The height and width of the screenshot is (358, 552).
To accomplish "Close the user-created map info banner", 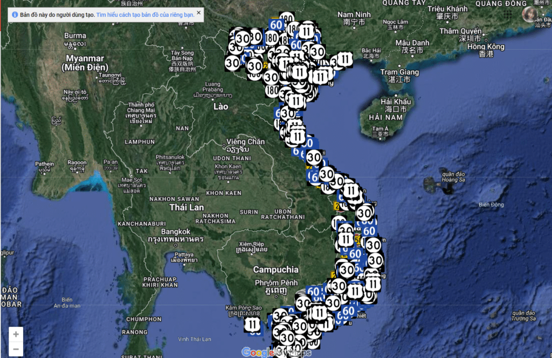I will pos(198,12).
